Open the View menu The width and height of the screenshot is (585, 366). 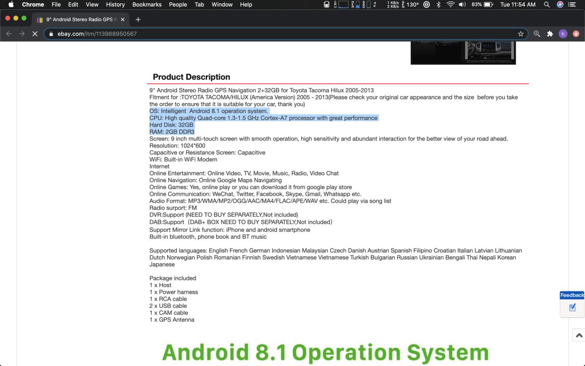92,5
